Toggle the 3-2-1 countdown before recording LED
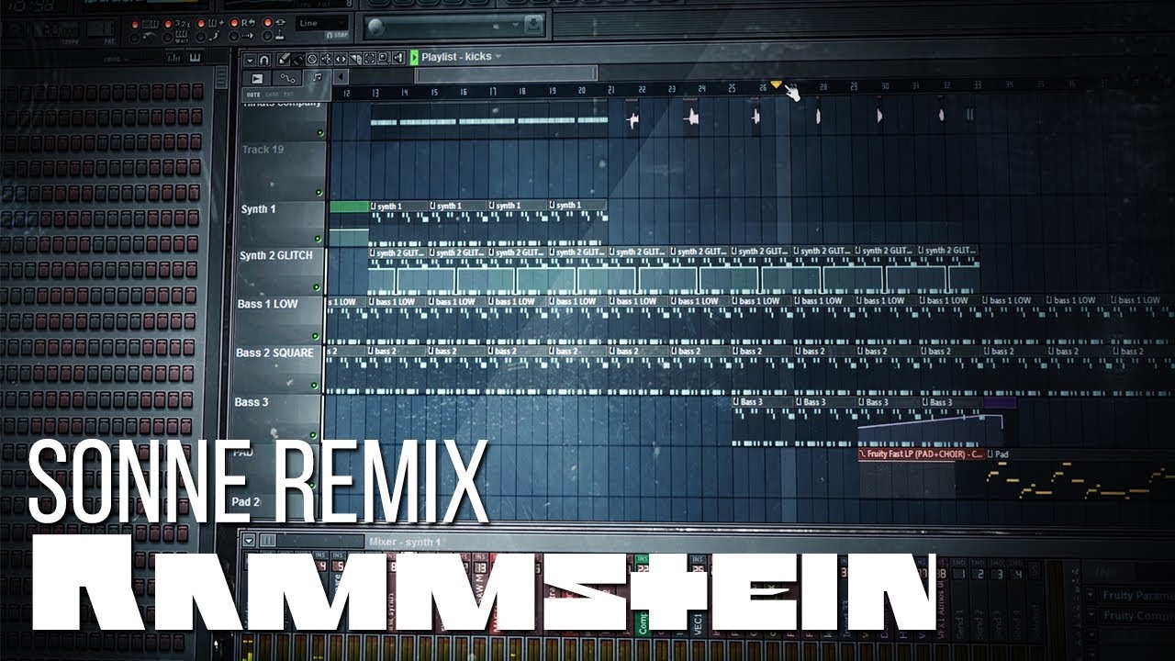 coord(168,24)
